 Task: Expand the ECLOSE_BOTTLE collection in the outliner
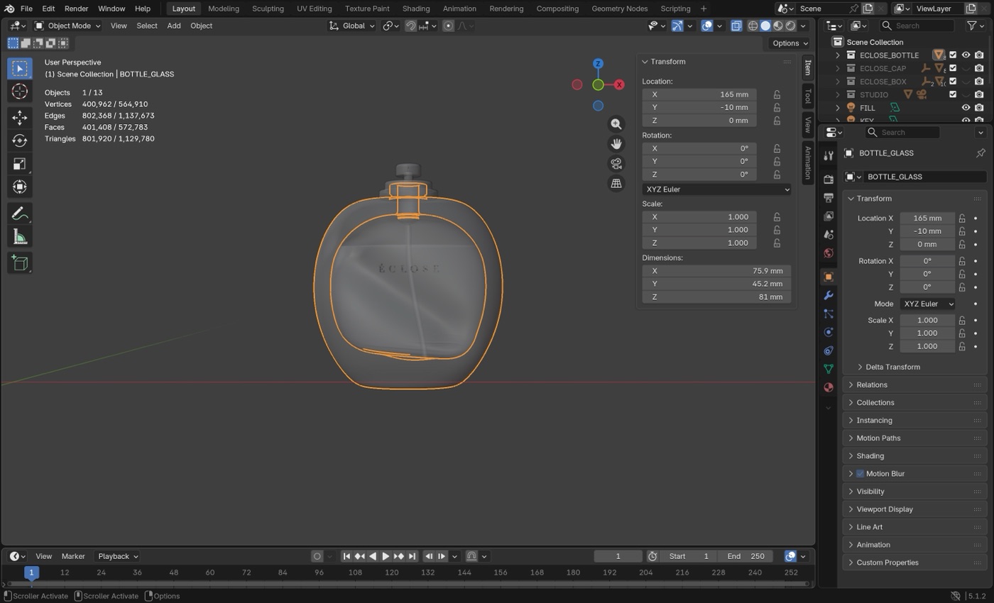(x=838, y=55)
